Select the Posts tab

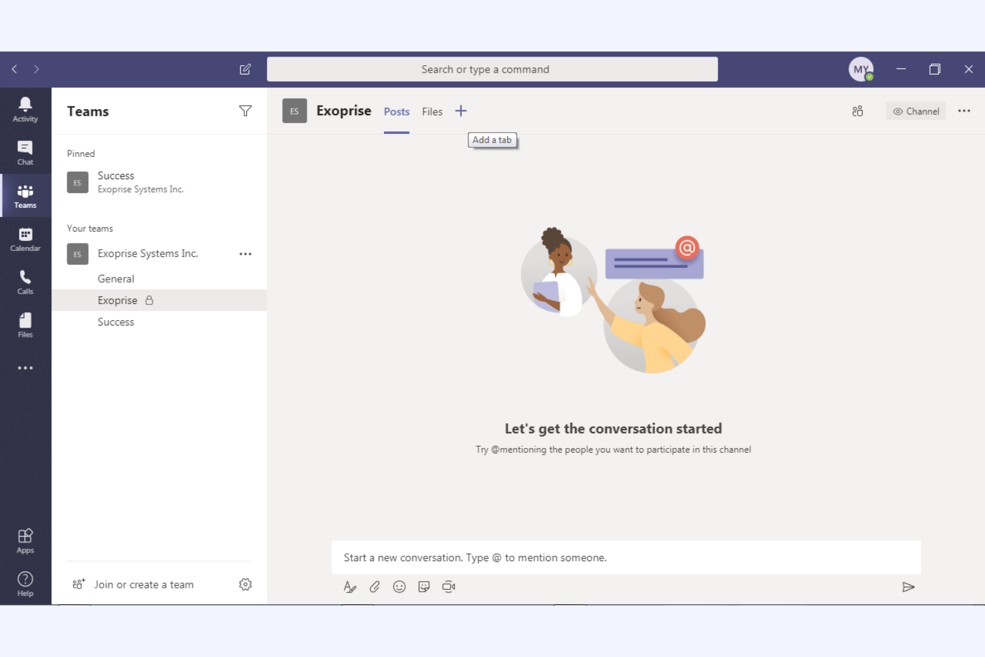pyautogui.click(x=396, y=111)
